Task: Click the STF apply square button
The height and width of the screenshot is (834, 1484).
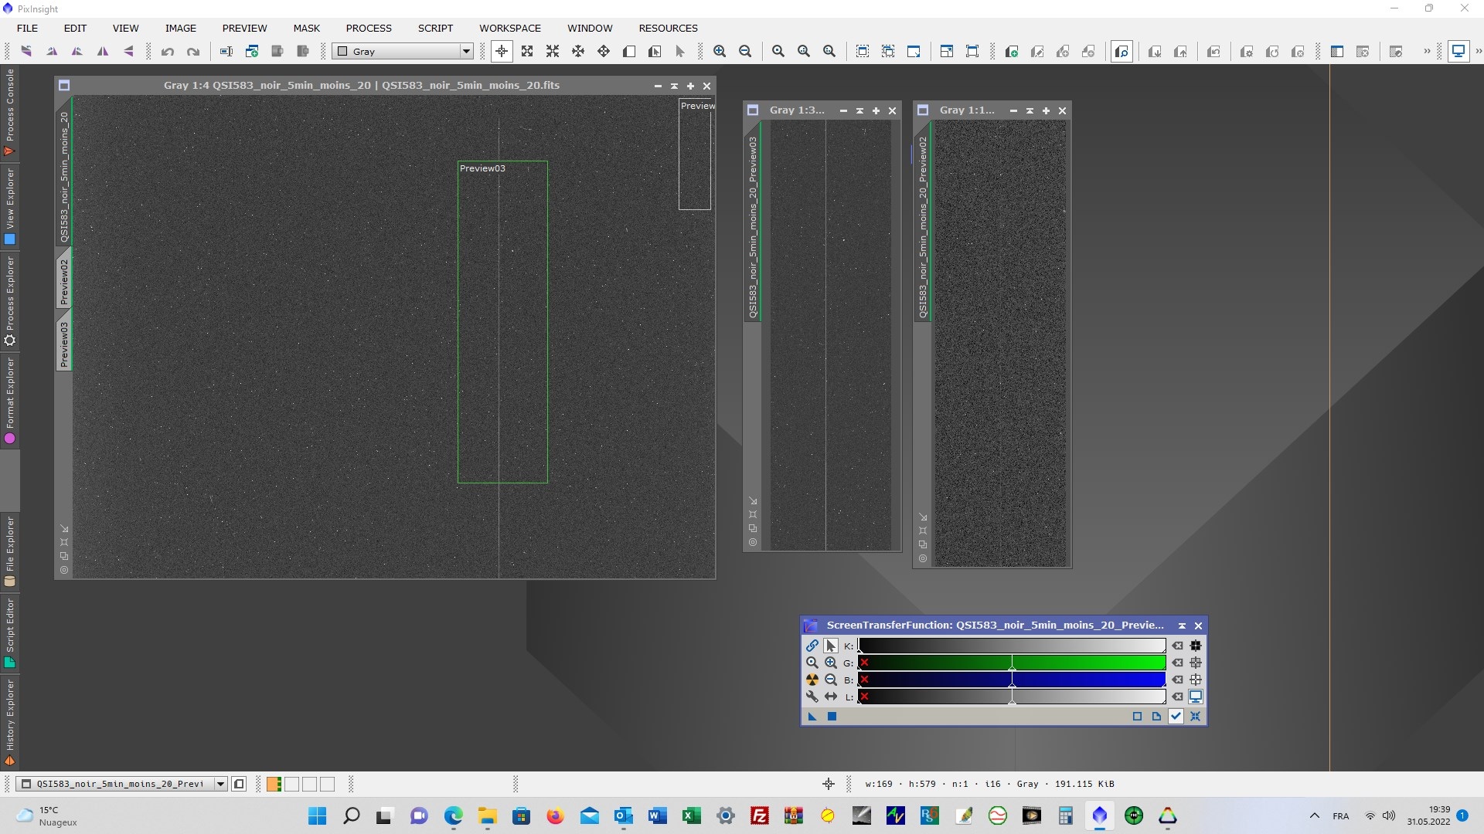Action: [832, 717]
